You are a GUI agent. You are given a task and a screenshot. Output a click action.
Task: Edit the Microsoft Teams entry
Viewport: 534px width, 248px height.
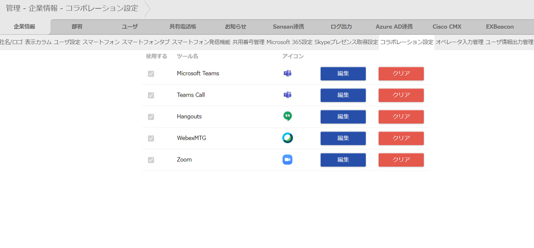pos(343,73)
